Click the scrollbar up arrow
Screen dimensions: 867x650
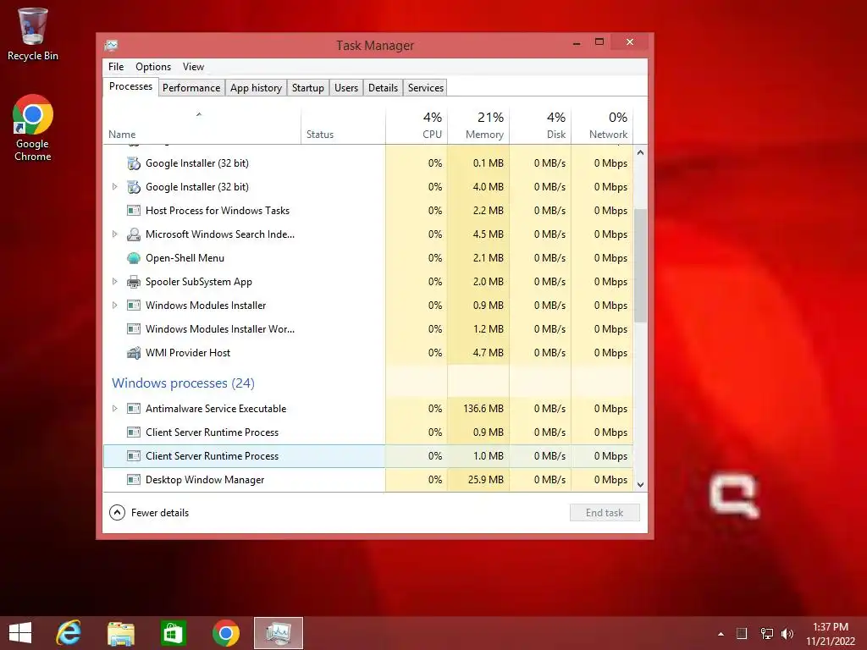coord(640,152)
